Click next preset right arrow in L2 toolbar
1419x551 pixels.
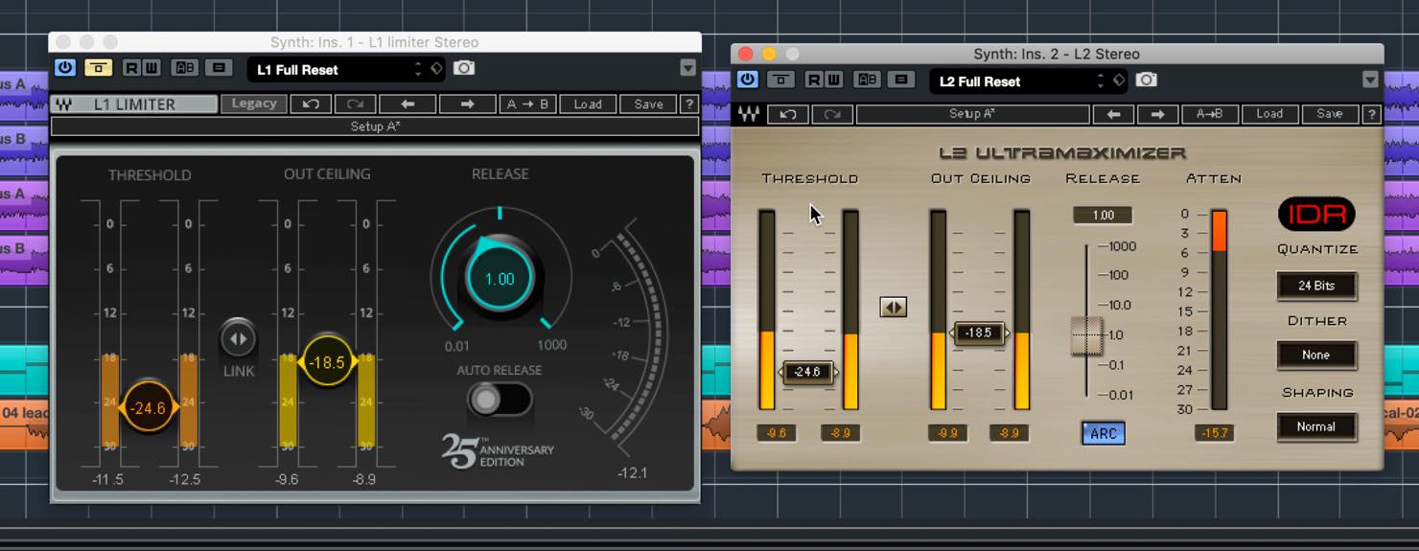pos(1157,114)
